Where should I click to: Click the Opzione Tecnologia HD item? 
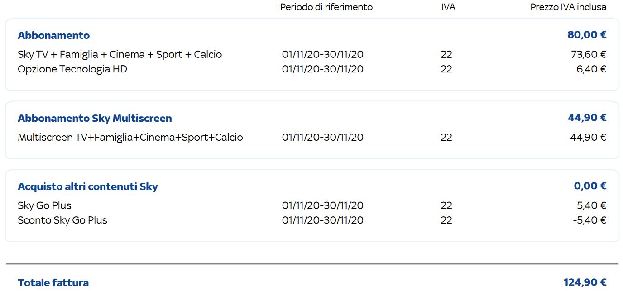click(x=72, y=69)
